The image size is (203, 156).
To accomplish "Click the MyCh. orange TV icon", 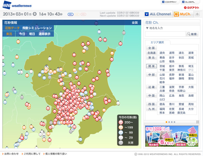I will pyautogui.click(x=176, y=14).
